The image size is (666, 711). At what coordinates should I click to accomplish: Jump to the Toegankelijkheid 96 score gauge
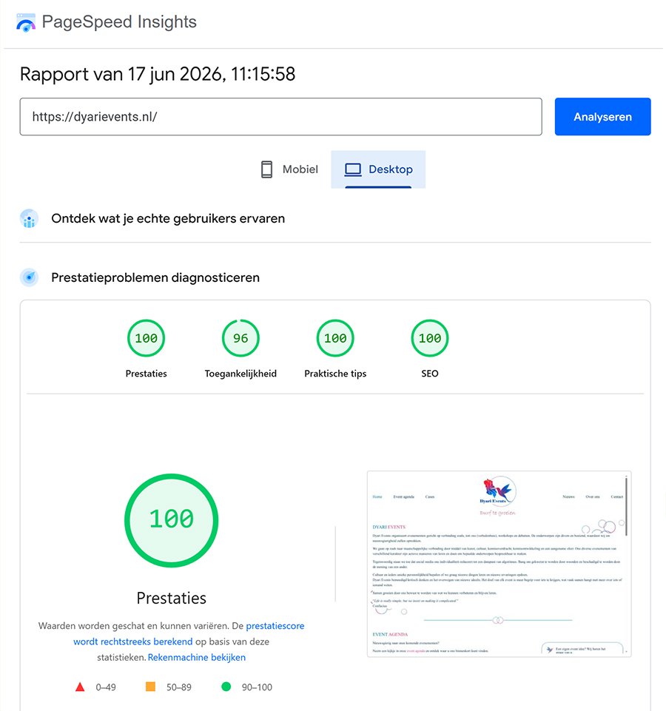click(240, 338)
